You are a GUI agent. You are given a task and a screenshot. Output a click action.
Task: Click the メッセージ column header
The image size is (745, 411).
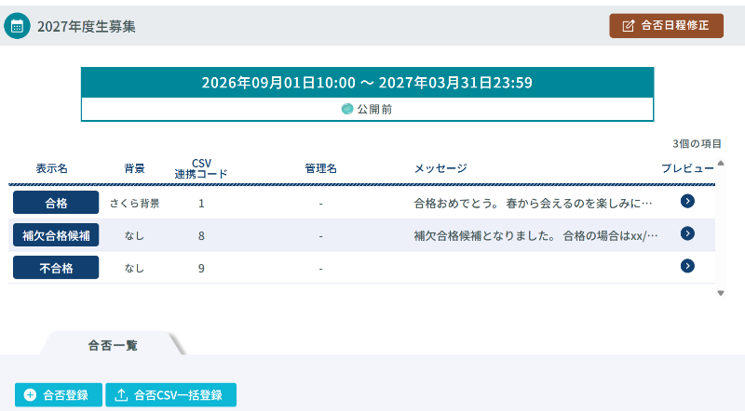coord(440,168)
